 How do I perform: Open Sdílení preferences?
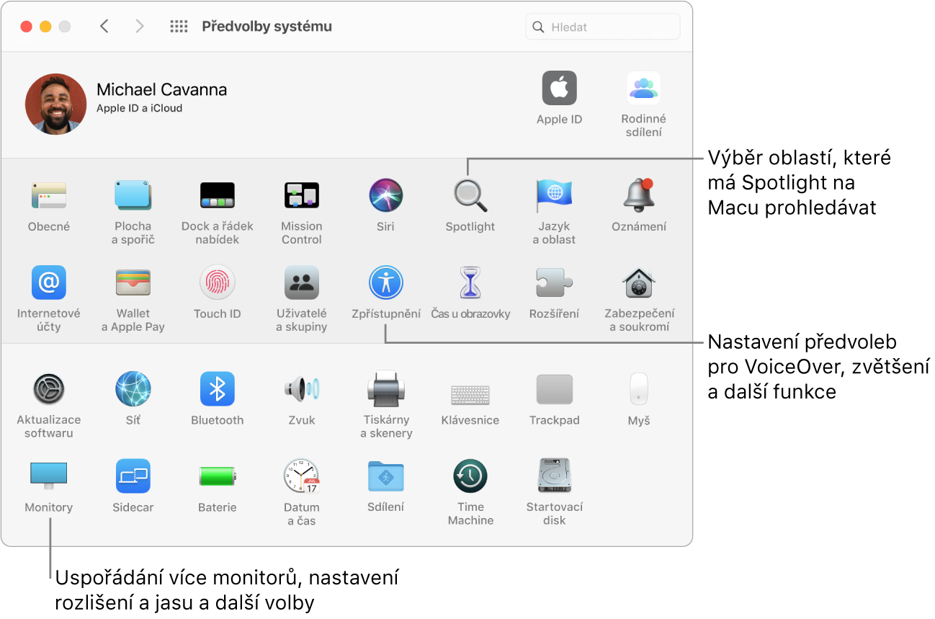point(386,476)
